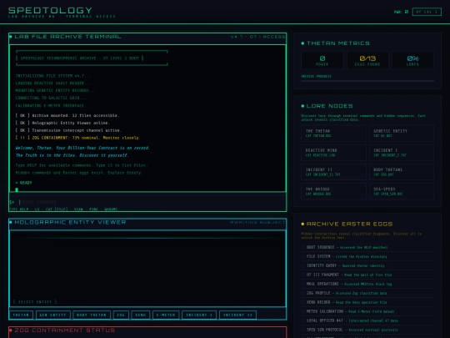Click the Holographic Entity Viewer status dot
The width and height of the screenshot is (450, 338).
11,222
